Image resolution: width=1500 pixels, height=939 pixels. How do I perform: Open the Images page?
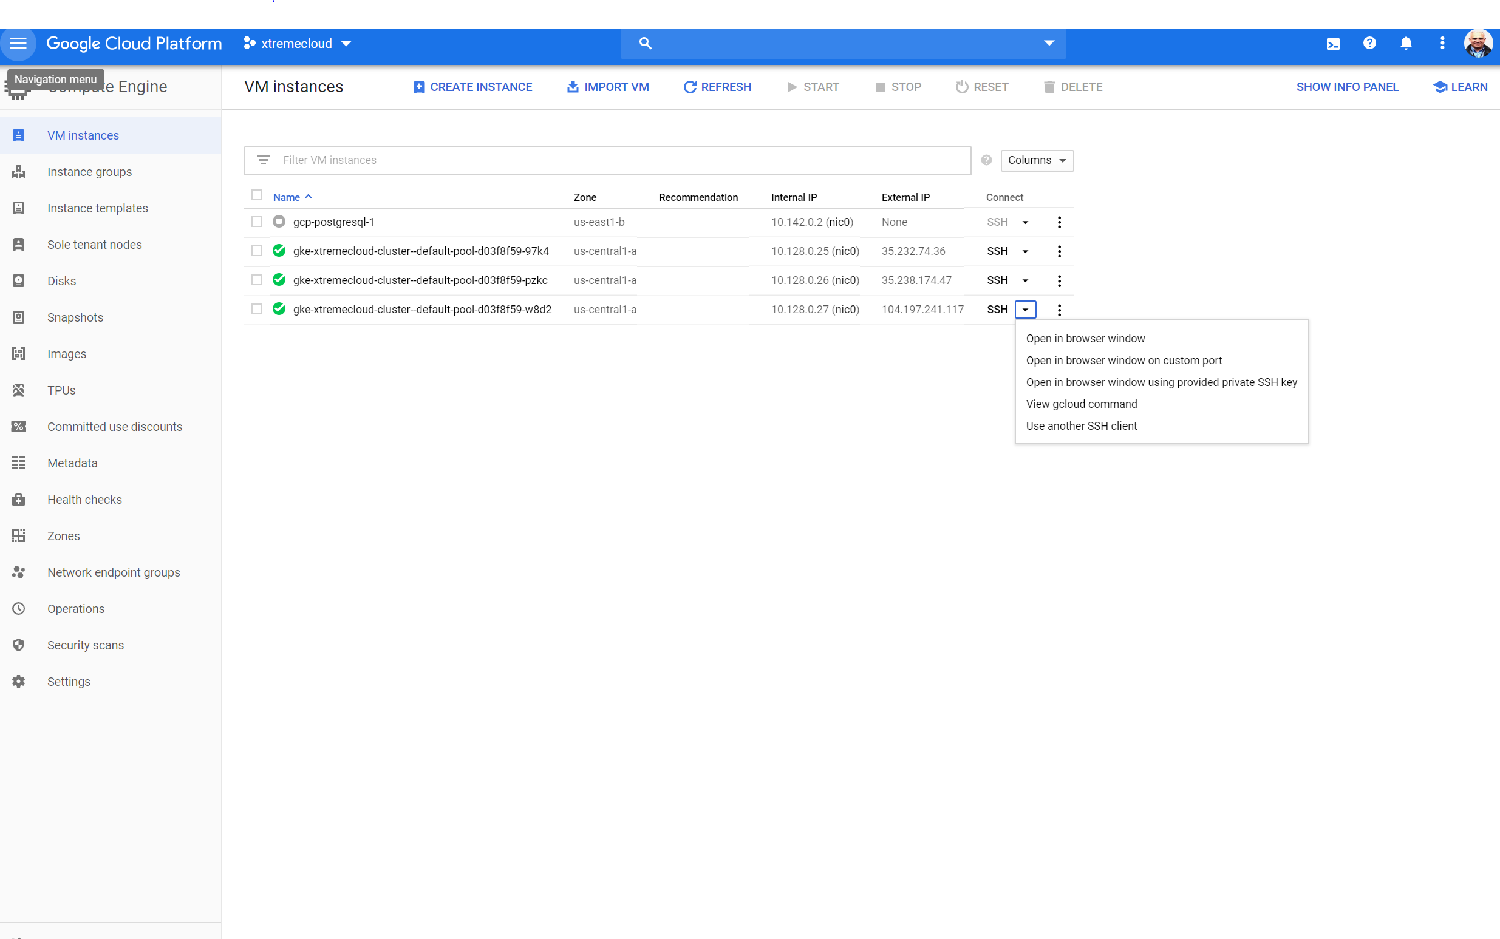(x=111, y=354)
